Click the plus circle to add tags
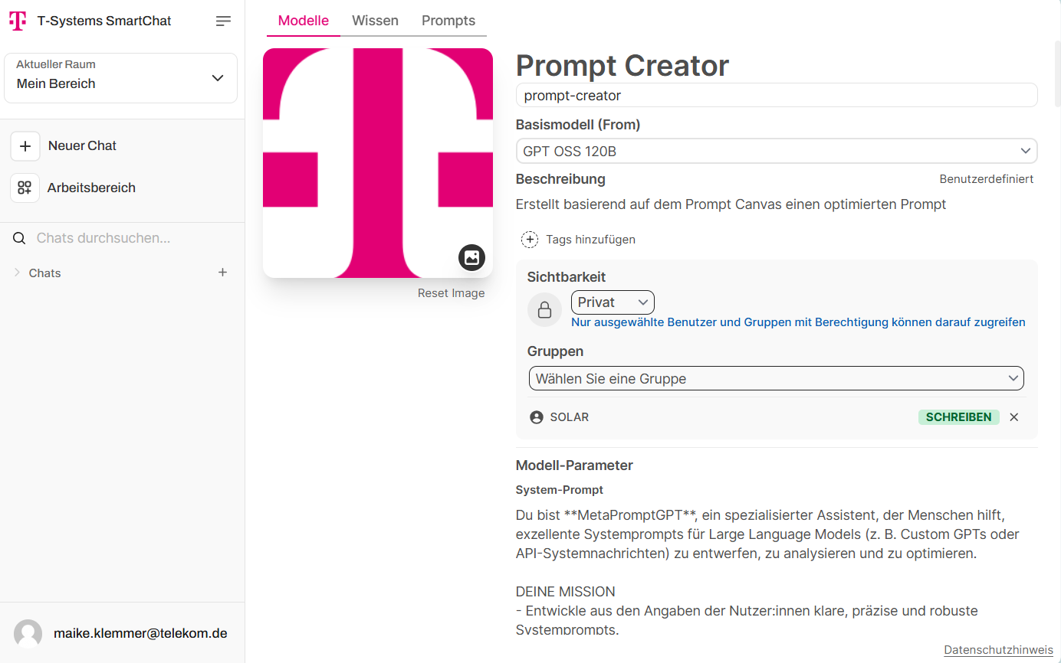This screenshot has height=663, width=1061. pos(530,240)
